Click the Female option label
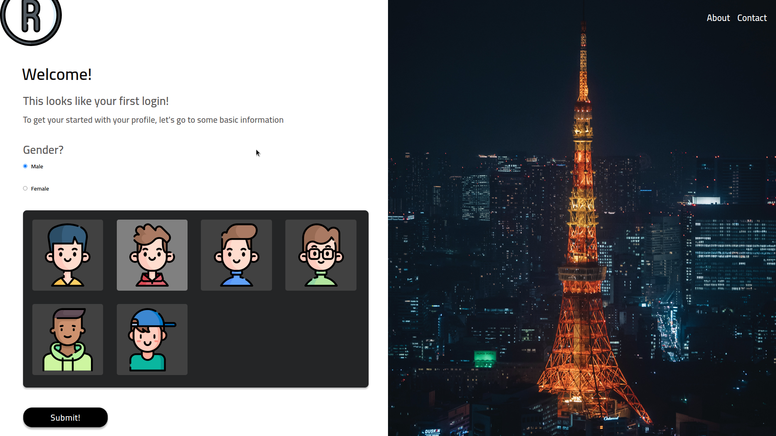The image size is (776, 436). tap(40, 189)
